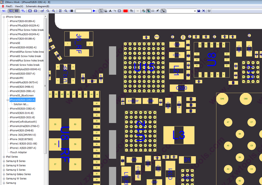Select the iTouch Adapter tree entry
262x185 pixels.
coord(18,152)
